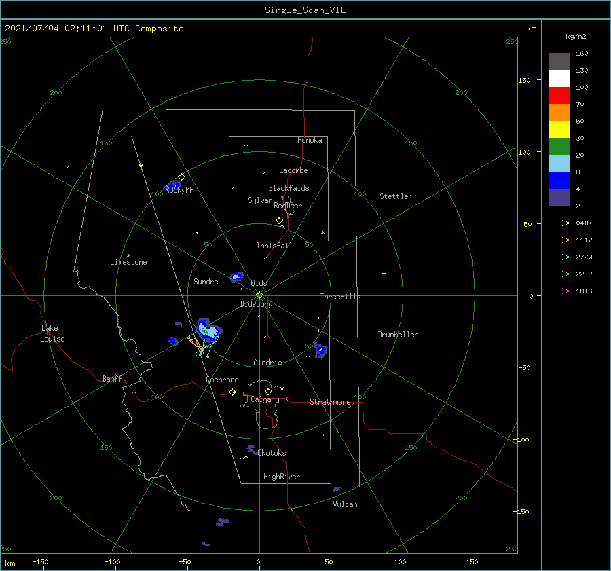This screenshot has height=571, width=611.
Task: Click the purple echo beside Okotoks
Action: pos(252,449)
